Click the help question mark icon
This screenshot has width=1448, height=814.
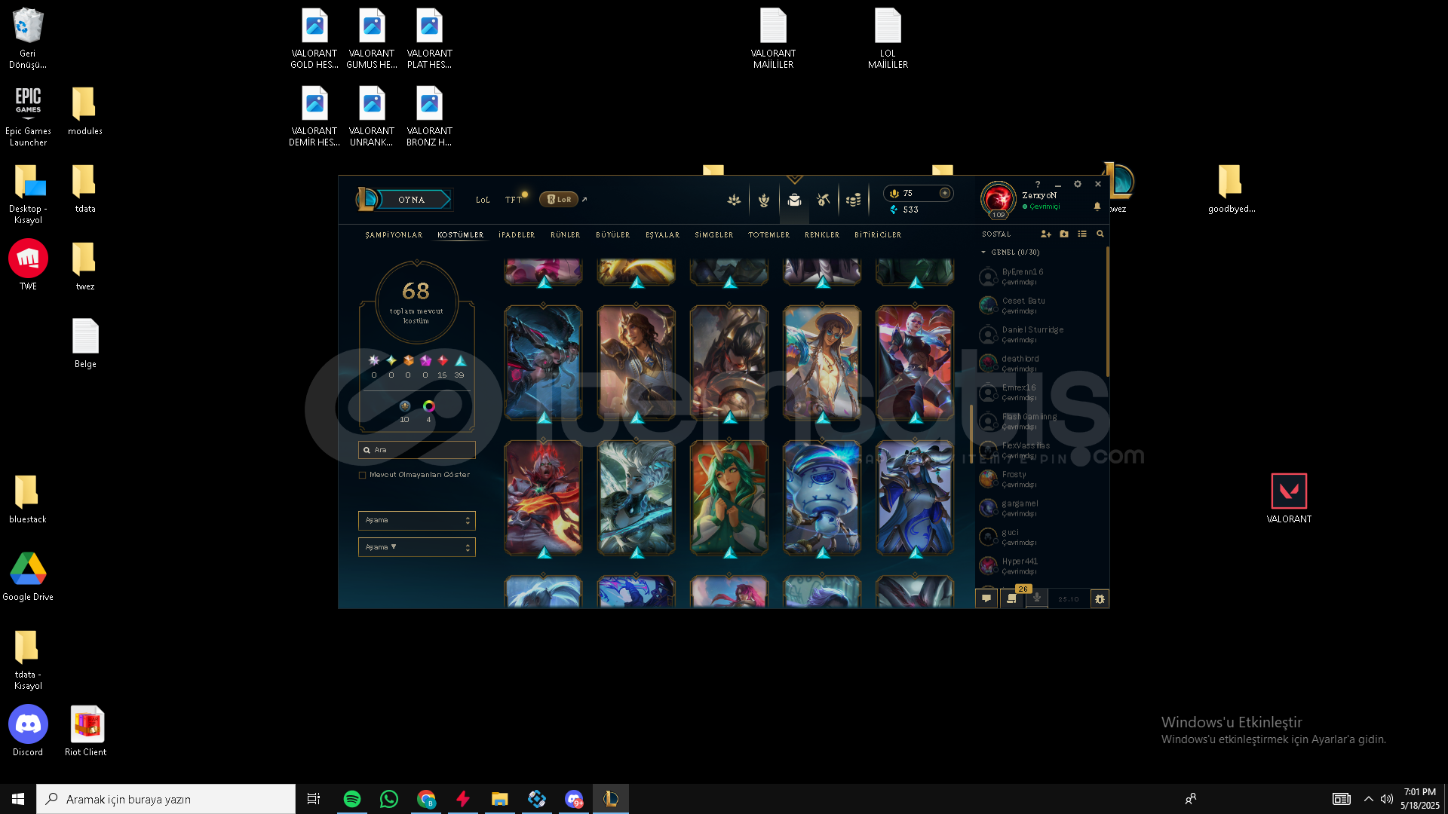pos(1038,184)
